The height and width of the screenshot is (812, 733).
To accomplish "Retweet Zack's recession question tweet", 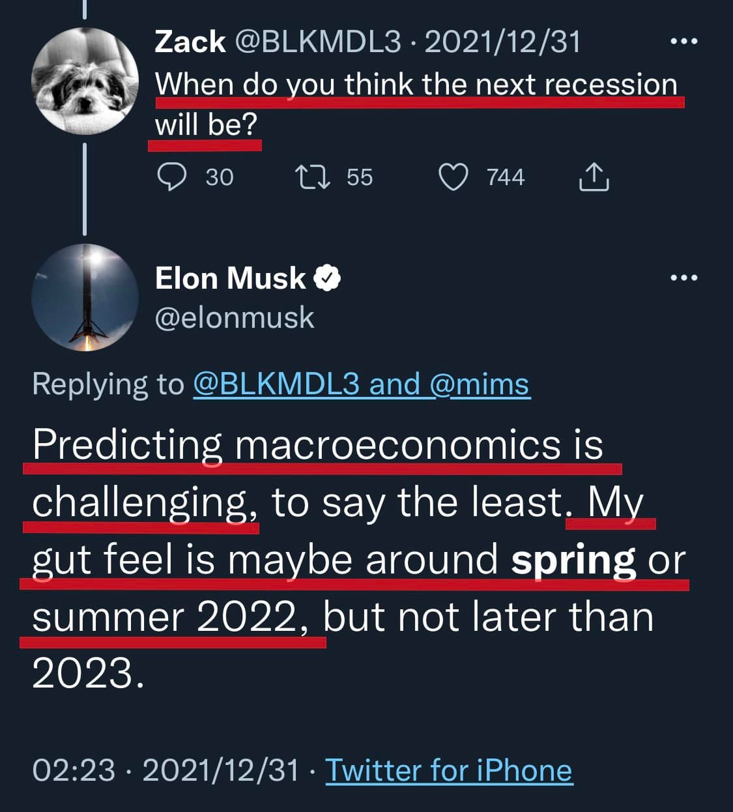I will pos(313,177).
